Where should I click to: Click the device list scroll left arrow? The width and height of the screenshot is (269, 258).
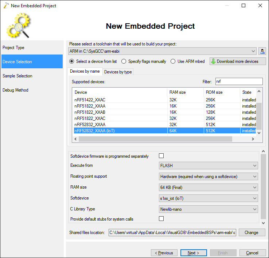76,139
